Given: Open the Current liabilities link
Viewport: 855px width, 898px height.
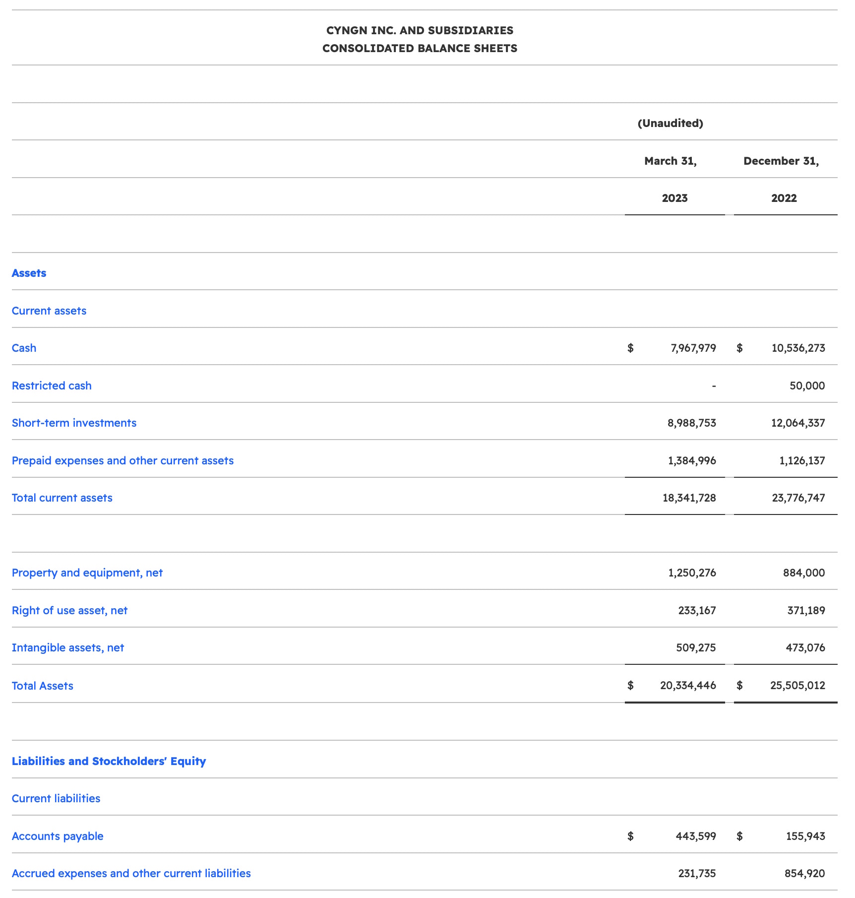Looking at the screenshot, I should tap(56, 799).
